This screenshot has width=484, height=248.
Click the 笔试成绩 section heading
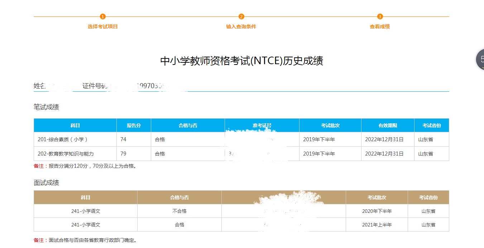tap(46, 107)
